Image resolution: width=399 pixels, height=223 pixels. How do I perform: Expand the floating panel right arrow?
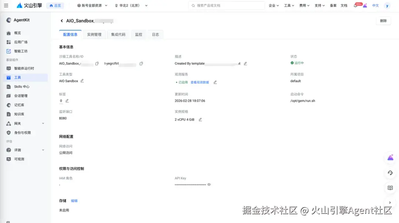tap(390, 203)
